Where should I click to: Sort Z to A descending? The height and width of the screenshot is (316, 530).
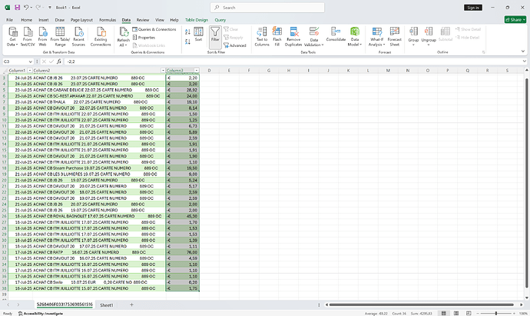[x=187, y=42]
